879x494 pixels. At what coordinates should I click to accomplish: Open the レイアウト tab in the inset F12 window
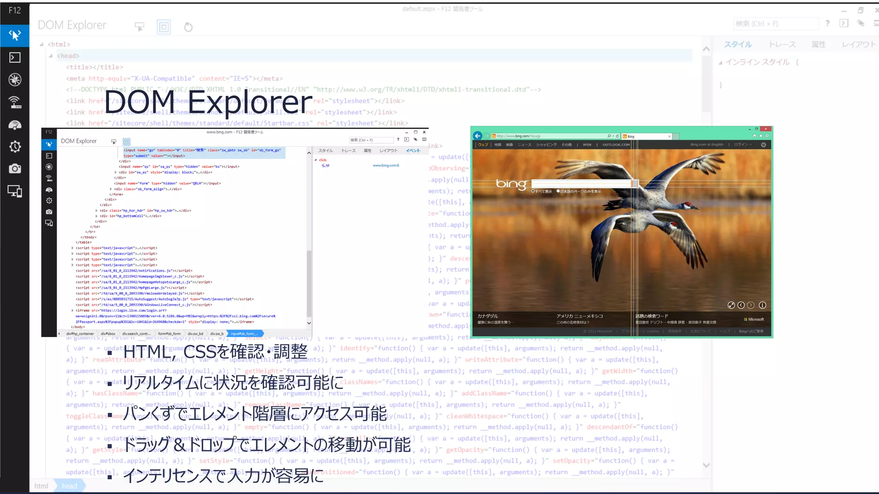(x=388, y=151)
